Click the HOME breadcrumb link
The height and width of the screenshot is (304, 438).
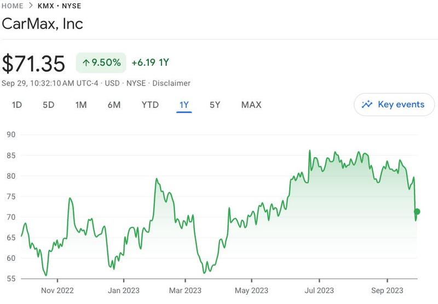point(12,6)
